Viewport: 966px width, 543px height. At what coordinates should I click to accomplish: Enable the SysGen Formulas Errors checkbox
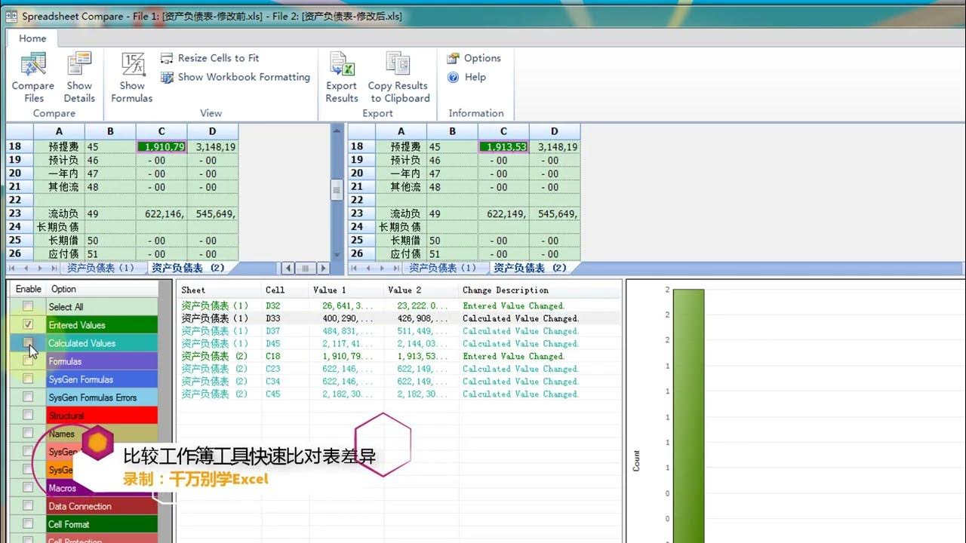(28, 397)
